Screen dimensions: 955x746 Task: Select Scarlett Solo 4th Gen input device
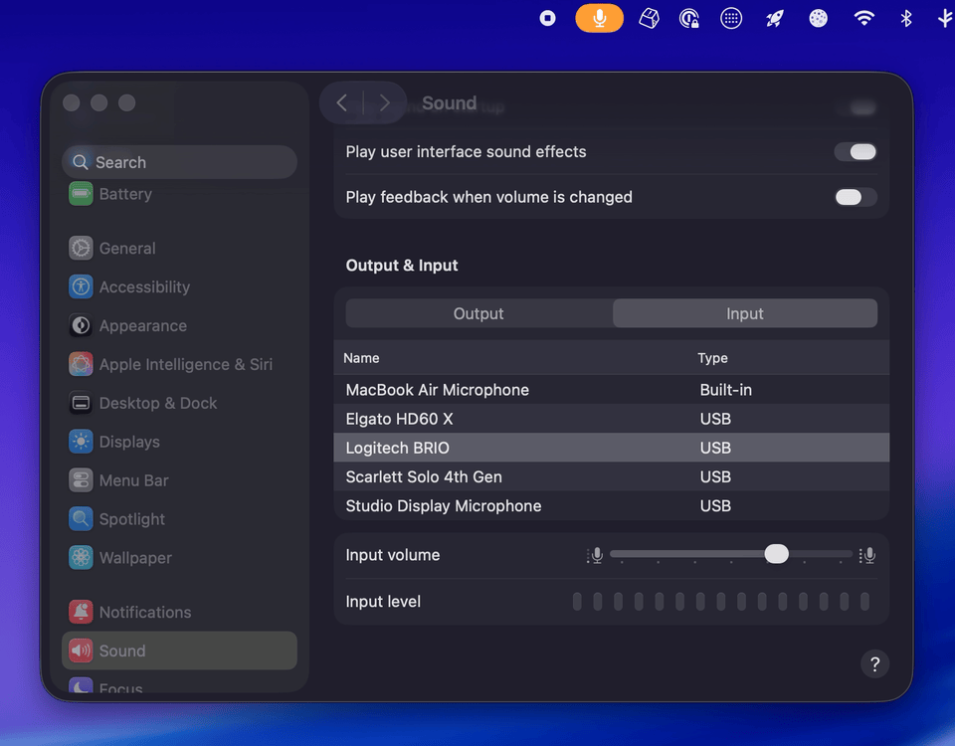pos(424,476)
